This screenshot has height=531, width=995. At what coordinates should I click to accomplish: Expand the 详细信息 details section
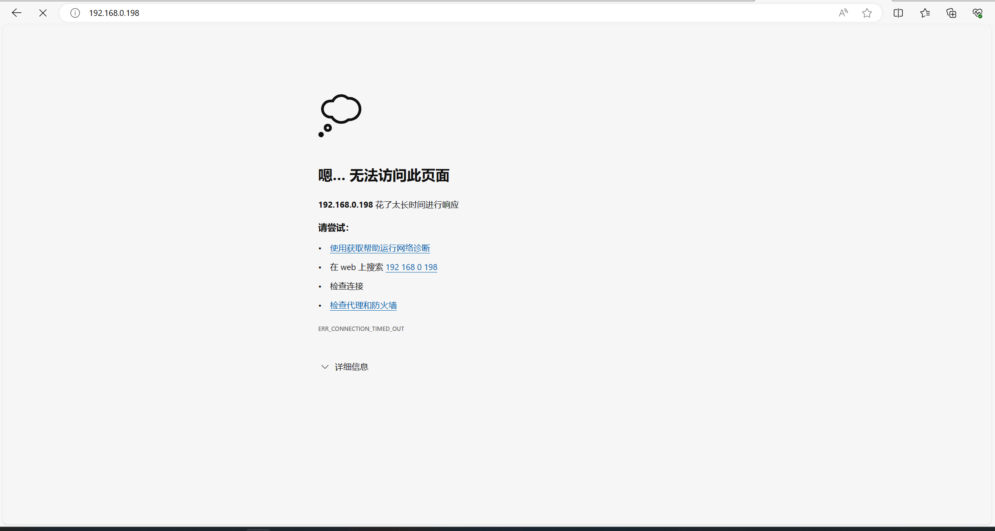(345, 367)
